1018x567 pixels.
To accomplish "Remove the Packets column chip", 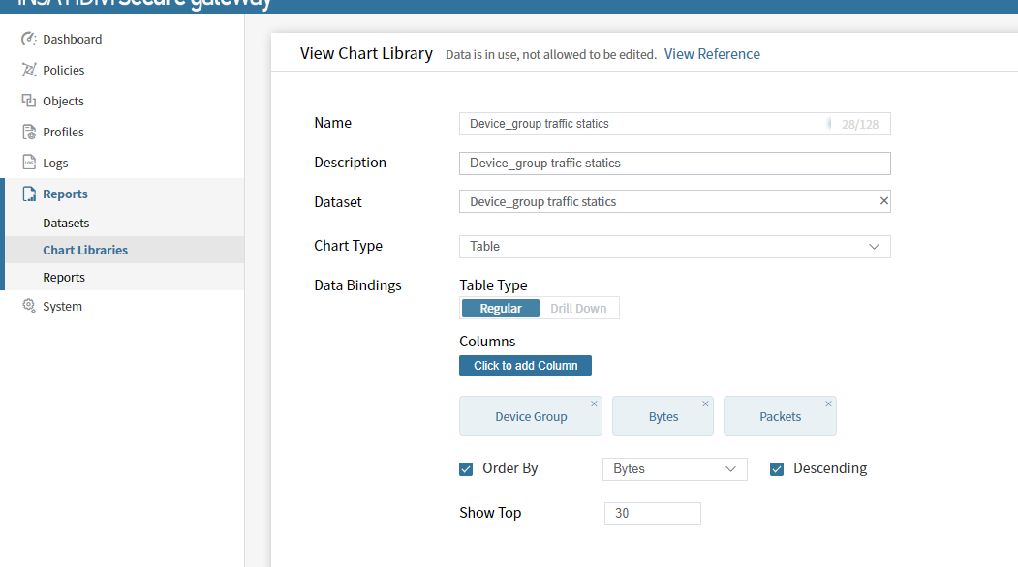I will tap(828, 404).
